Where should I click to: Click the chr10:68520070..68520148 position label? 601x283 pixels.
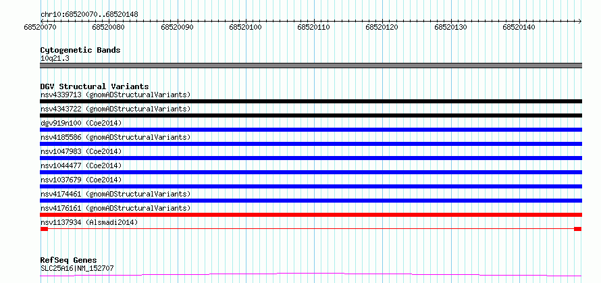pos(89,15)
